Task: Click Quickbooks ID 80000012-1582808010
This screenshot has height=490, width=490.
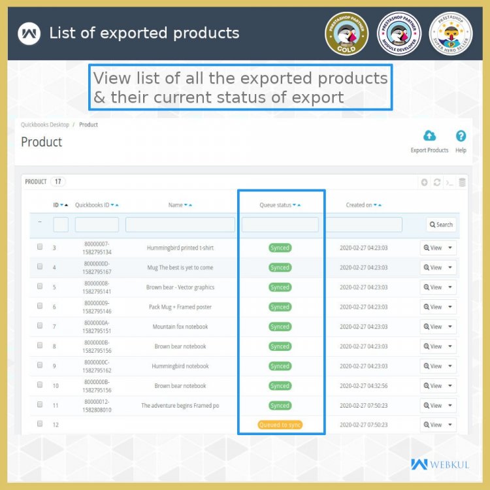Action: click(x=97, y=406)
